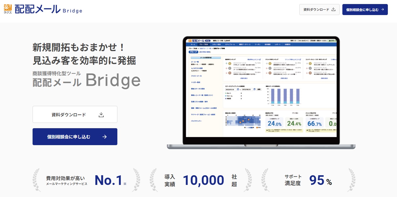Open the レポート tab in the dashboard
The image size is (397, 197).
point(278,44)
